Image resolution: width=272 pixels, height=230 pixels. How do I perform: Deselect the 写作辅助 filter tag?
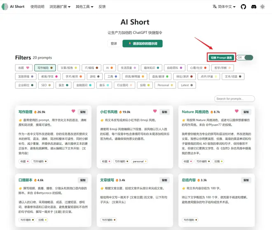tap(45, 68)
